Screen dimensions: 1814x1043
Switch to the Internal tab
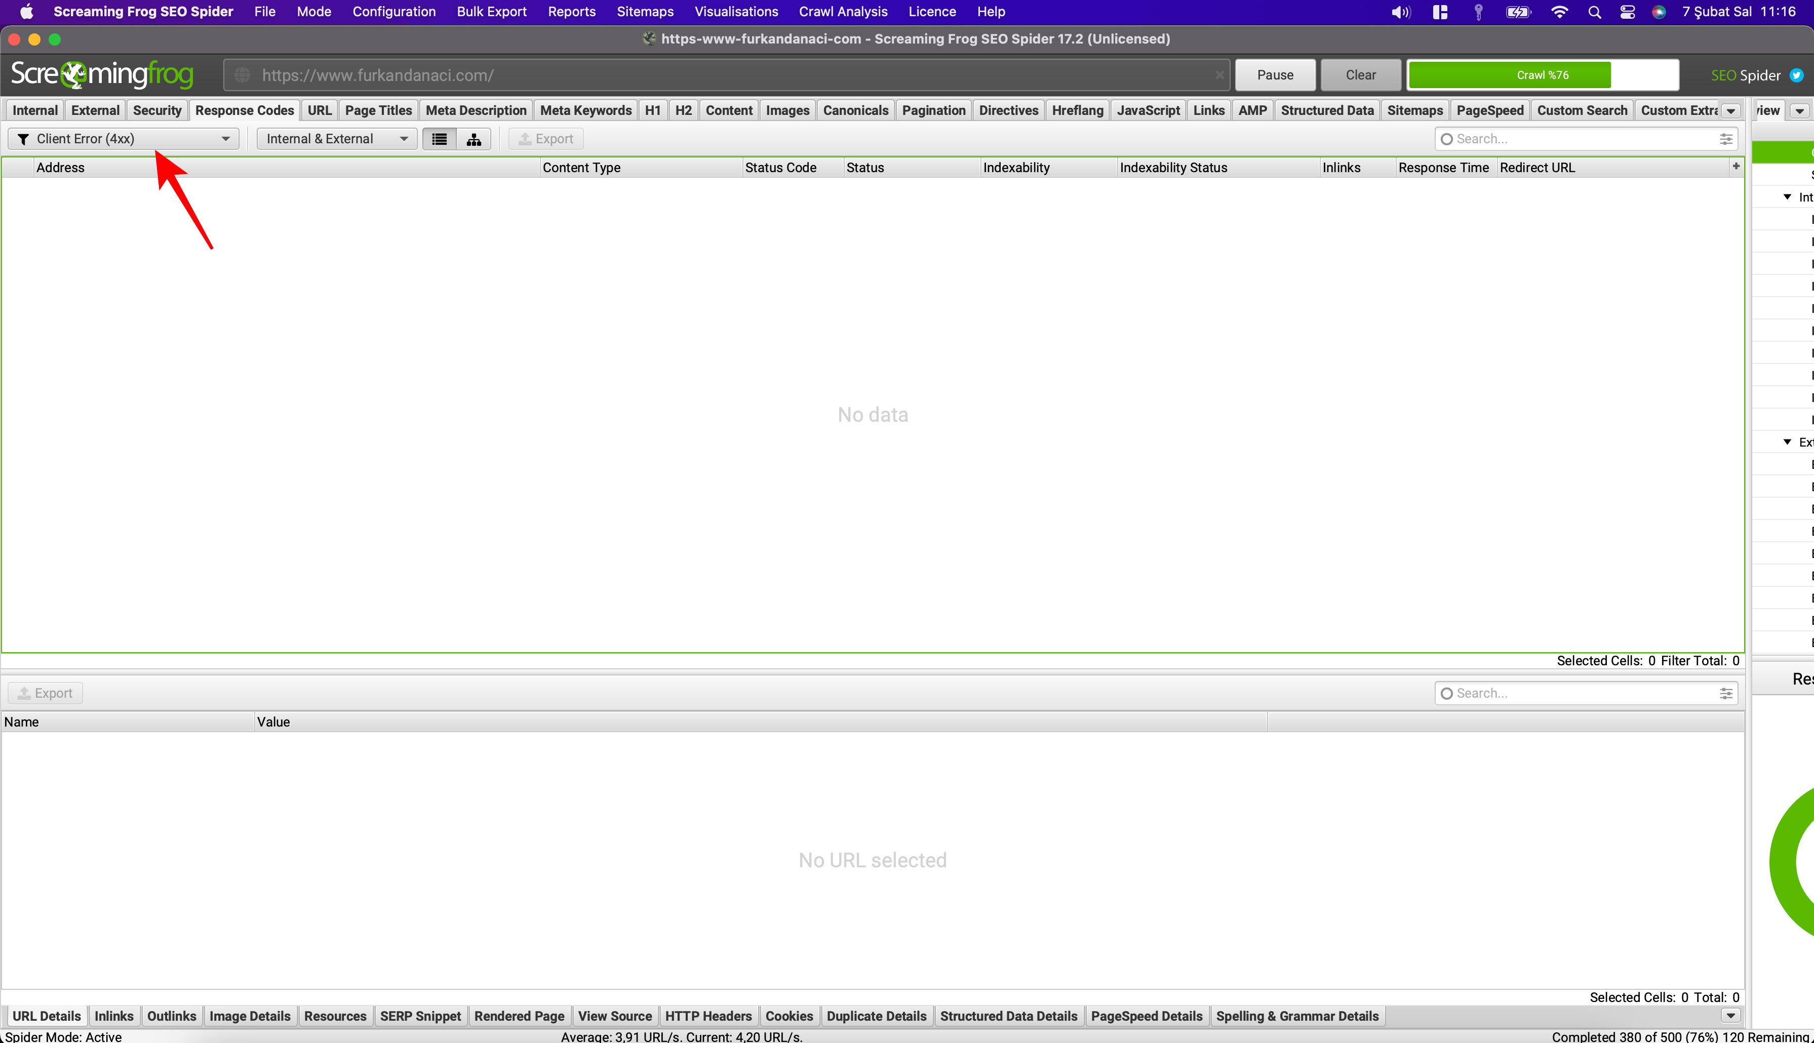click(x=35, y=110)
